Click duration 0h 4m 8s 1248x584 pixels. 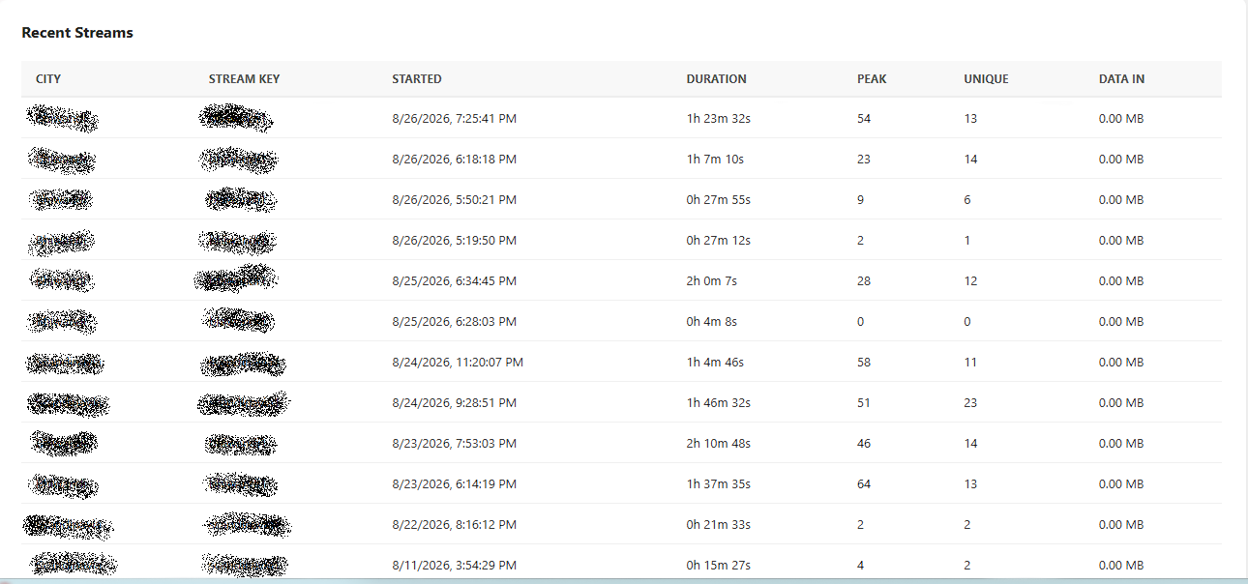pos(712,322)
